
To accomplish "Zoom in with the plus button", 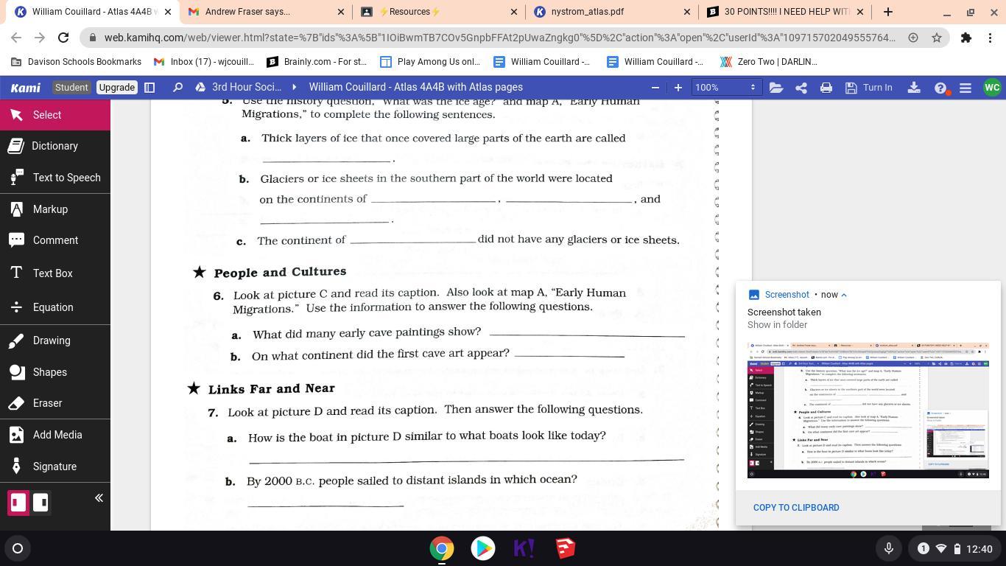I will tap(678, 88).
